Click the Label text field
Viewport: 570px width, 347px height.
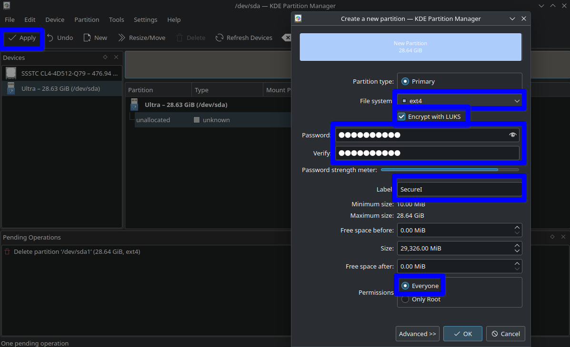tap(460, 190)
